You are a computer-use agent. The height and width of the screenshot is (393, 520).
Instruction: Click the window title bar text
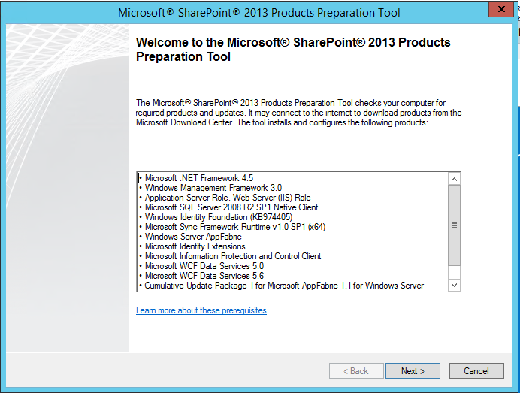259,13
